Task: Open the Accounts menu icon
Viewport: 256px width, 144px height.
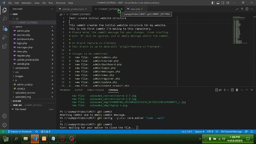Action: point(4,116)
